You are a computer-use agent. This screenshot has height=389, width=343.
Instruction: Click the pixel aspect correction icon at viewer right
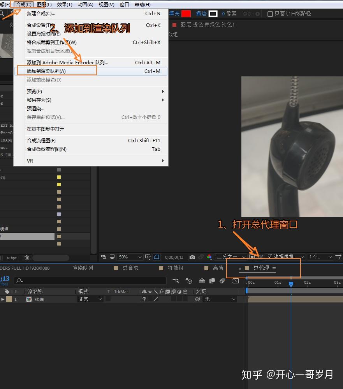tap(338, 257)
